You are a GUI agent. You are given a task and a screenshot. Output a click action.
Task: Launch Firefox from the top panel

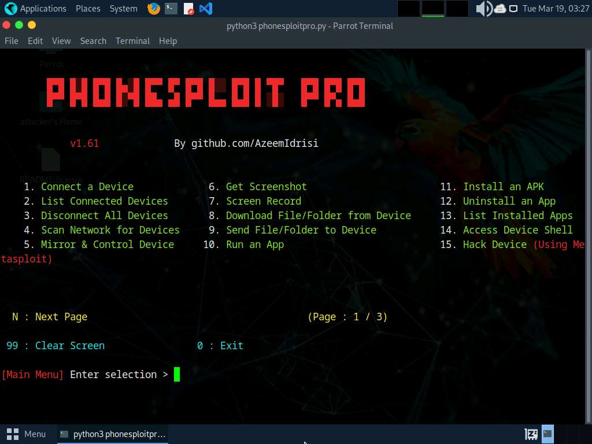coord(154,8)
